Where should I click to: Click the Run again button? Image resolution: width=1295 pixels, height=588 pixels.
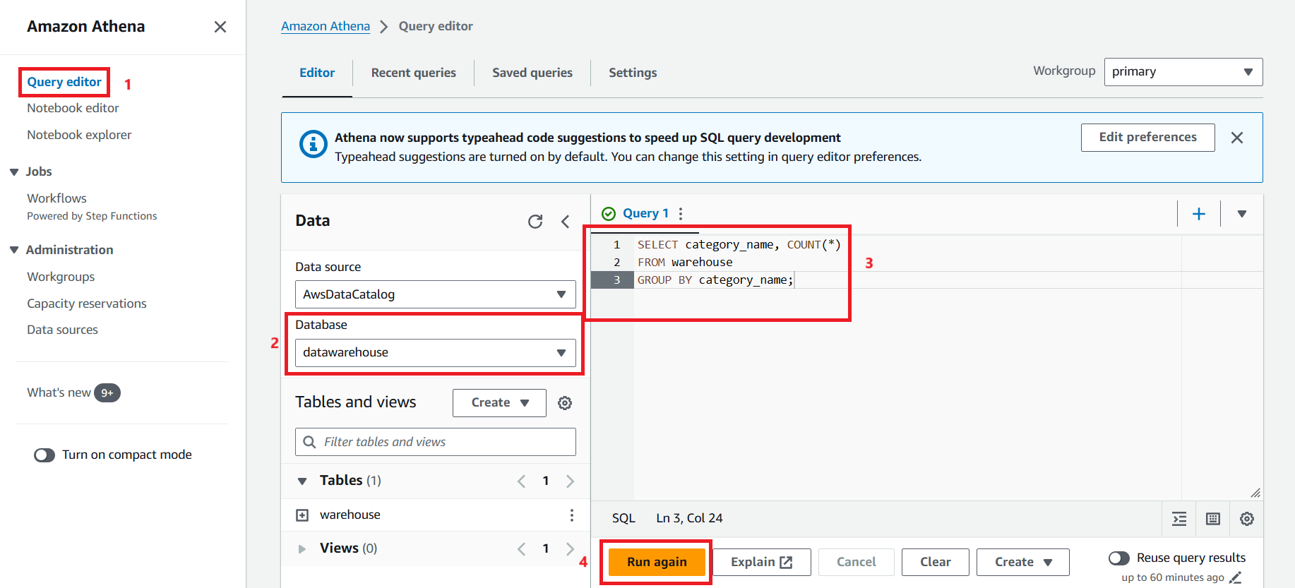pos(657,562)
